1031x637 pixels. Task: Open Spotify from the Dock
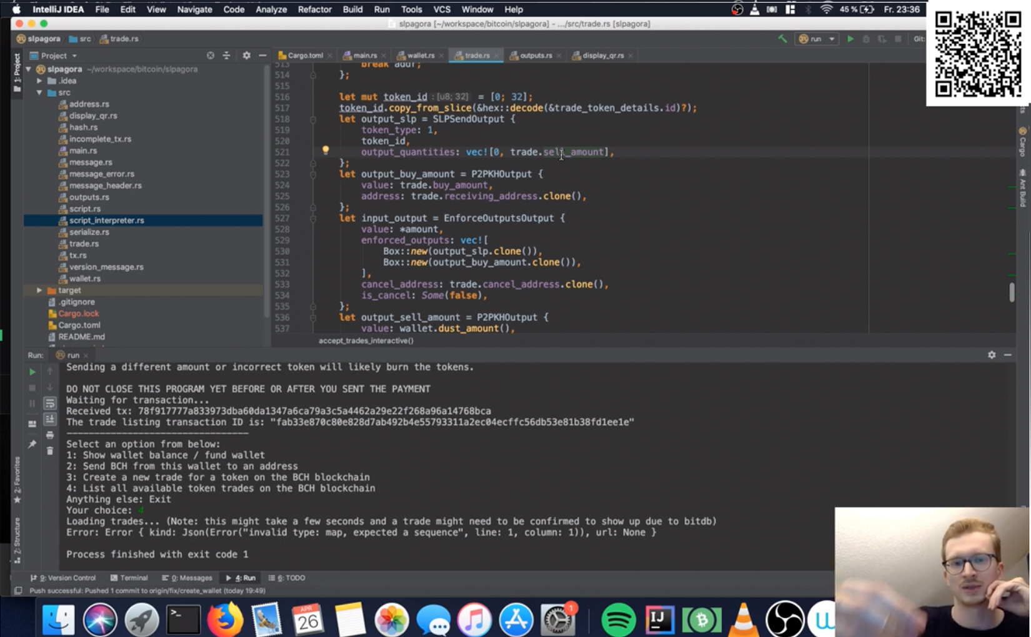click(618, 620)
